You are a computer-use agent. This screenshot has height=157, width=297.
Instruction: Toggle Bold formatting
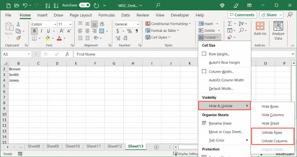tap(34, 31)
